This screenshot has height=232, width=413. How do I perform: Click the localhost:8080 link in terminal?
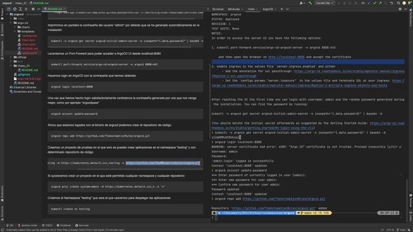pos(286,57)
